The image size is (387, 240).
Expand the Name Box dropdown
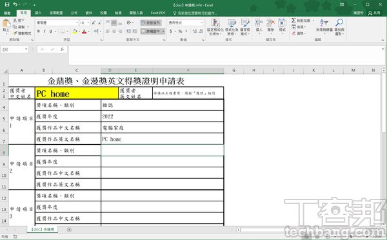(26, 50)
